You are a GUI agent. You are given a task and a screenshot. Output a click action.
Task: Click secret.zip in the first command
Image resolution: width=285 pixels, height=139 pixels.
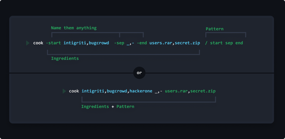click(187, 43)
